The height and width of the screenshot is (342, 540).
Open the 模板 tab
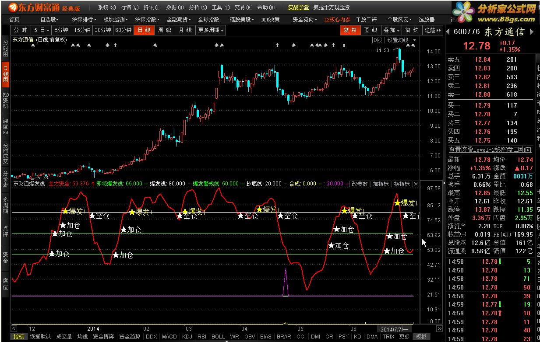(x=421, y=337)
